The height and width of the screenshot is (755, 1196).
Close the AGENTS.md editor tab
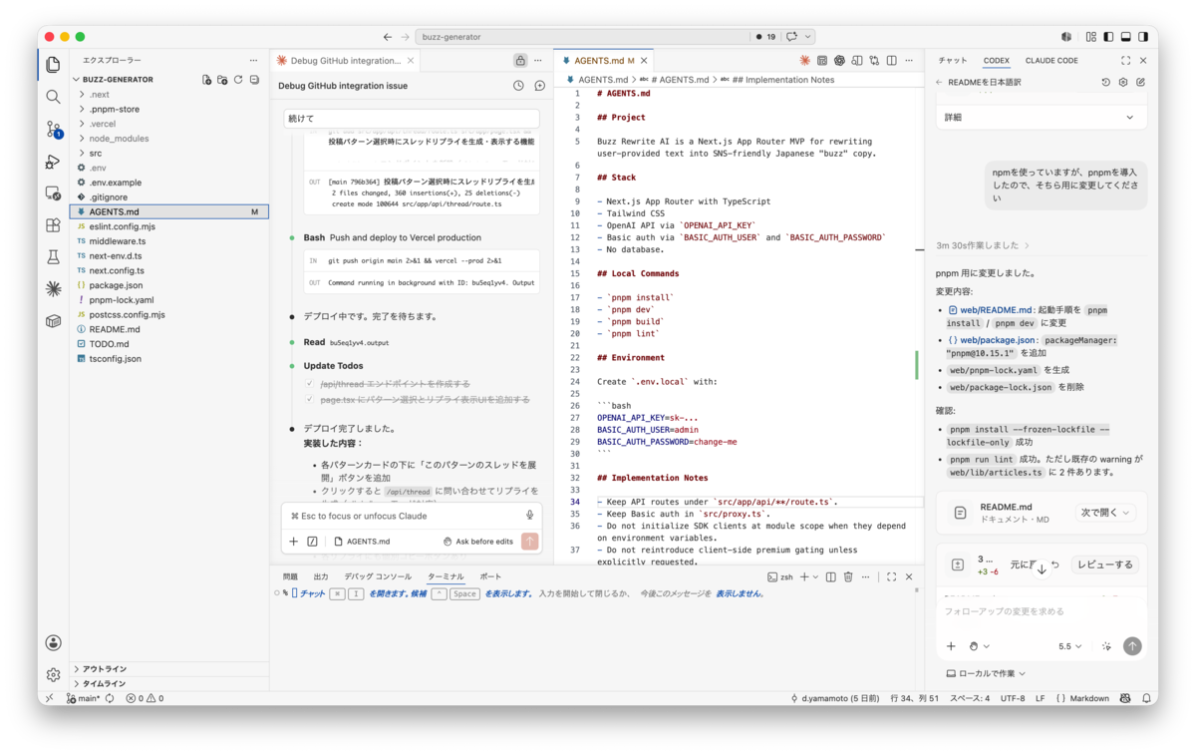[x=645, y=61]
